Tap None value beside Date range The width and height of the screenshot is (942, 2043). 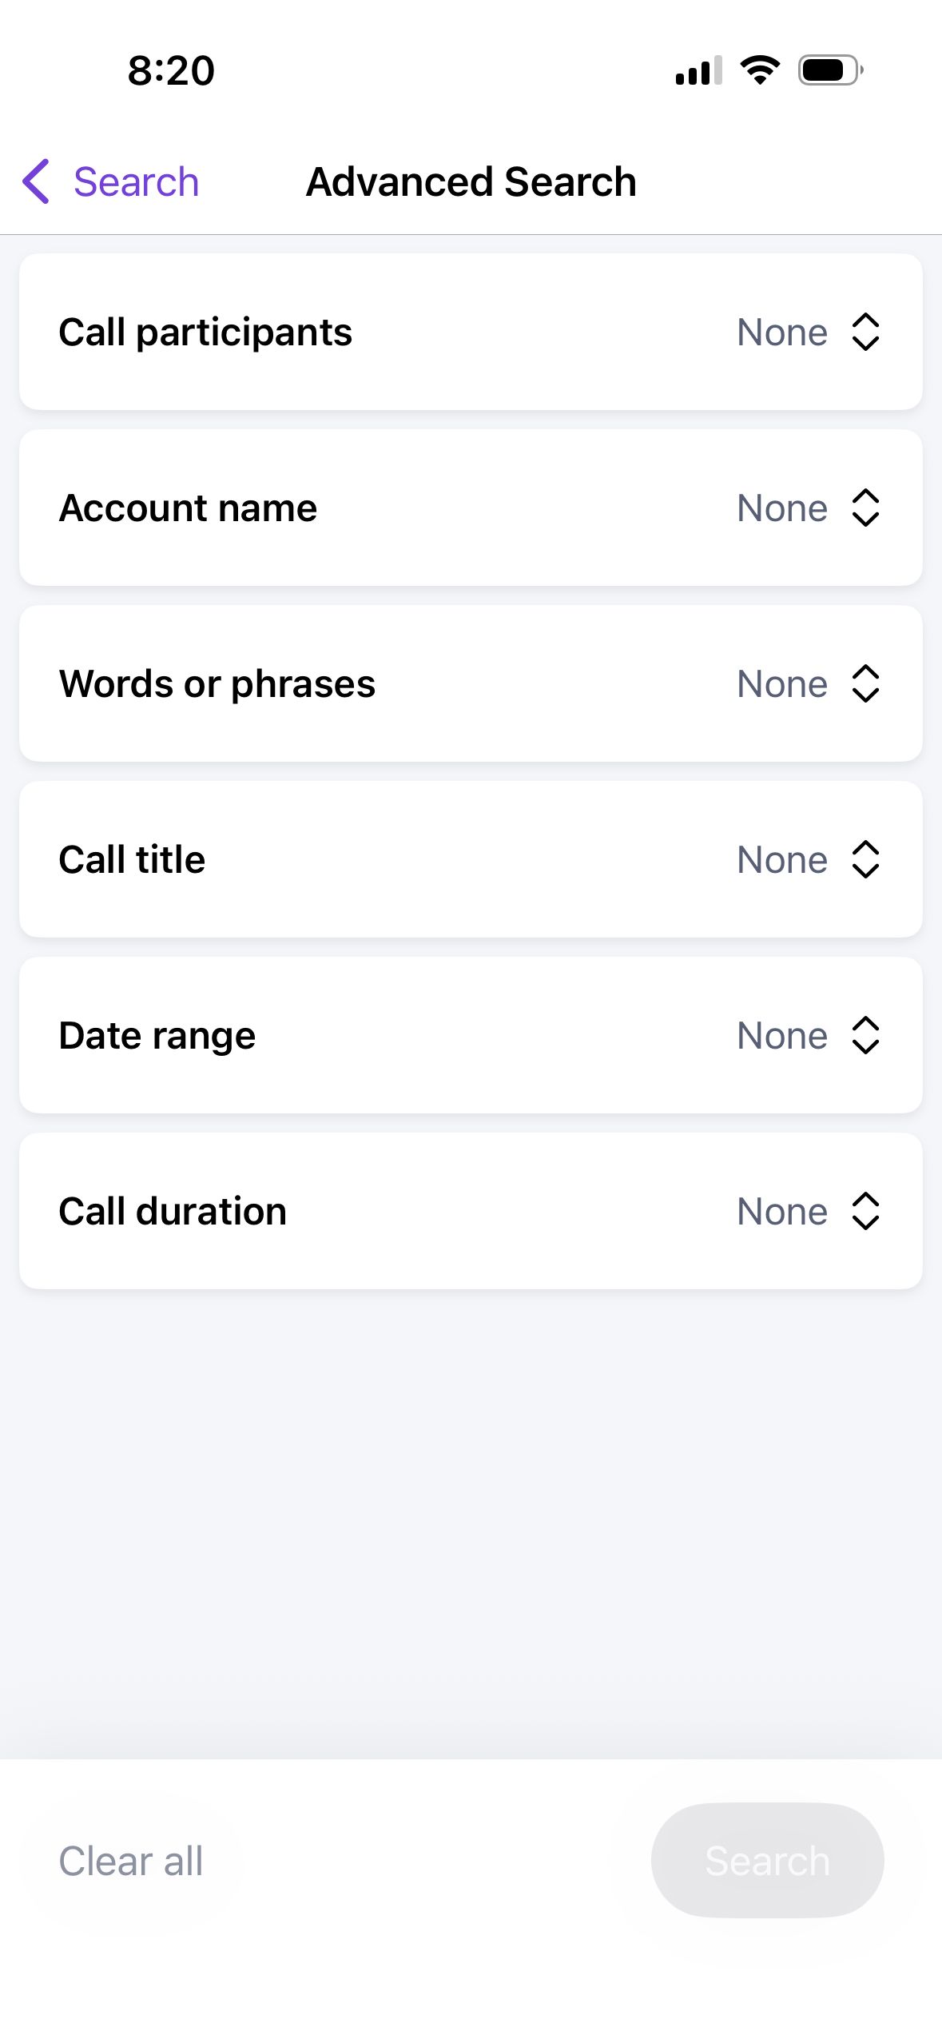click(x=782, y=1035)
